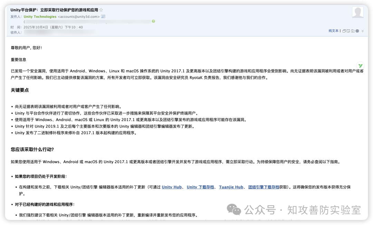Screen dimensions: 373x225
Task: Click the 重要信息 line
Action: [19, 59]
